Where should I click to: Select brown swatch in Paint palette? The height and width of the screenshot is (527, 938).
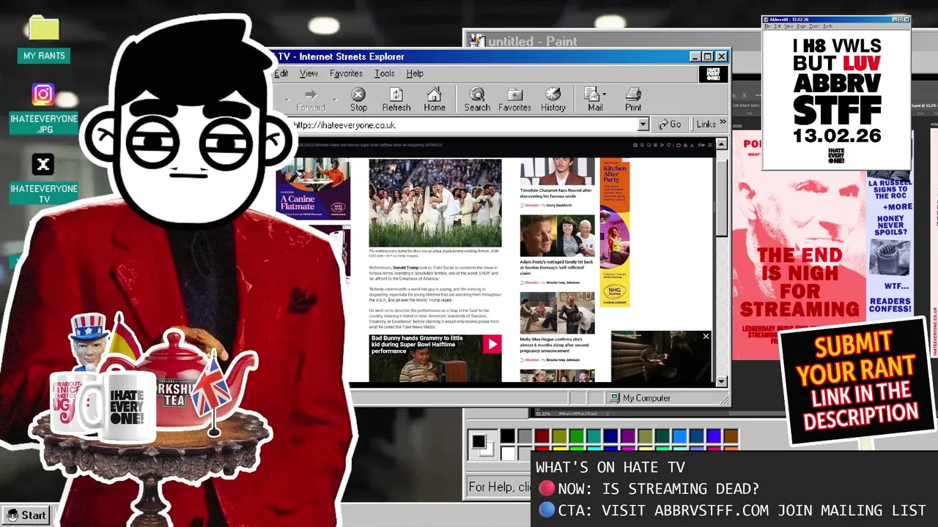[731, 436]
